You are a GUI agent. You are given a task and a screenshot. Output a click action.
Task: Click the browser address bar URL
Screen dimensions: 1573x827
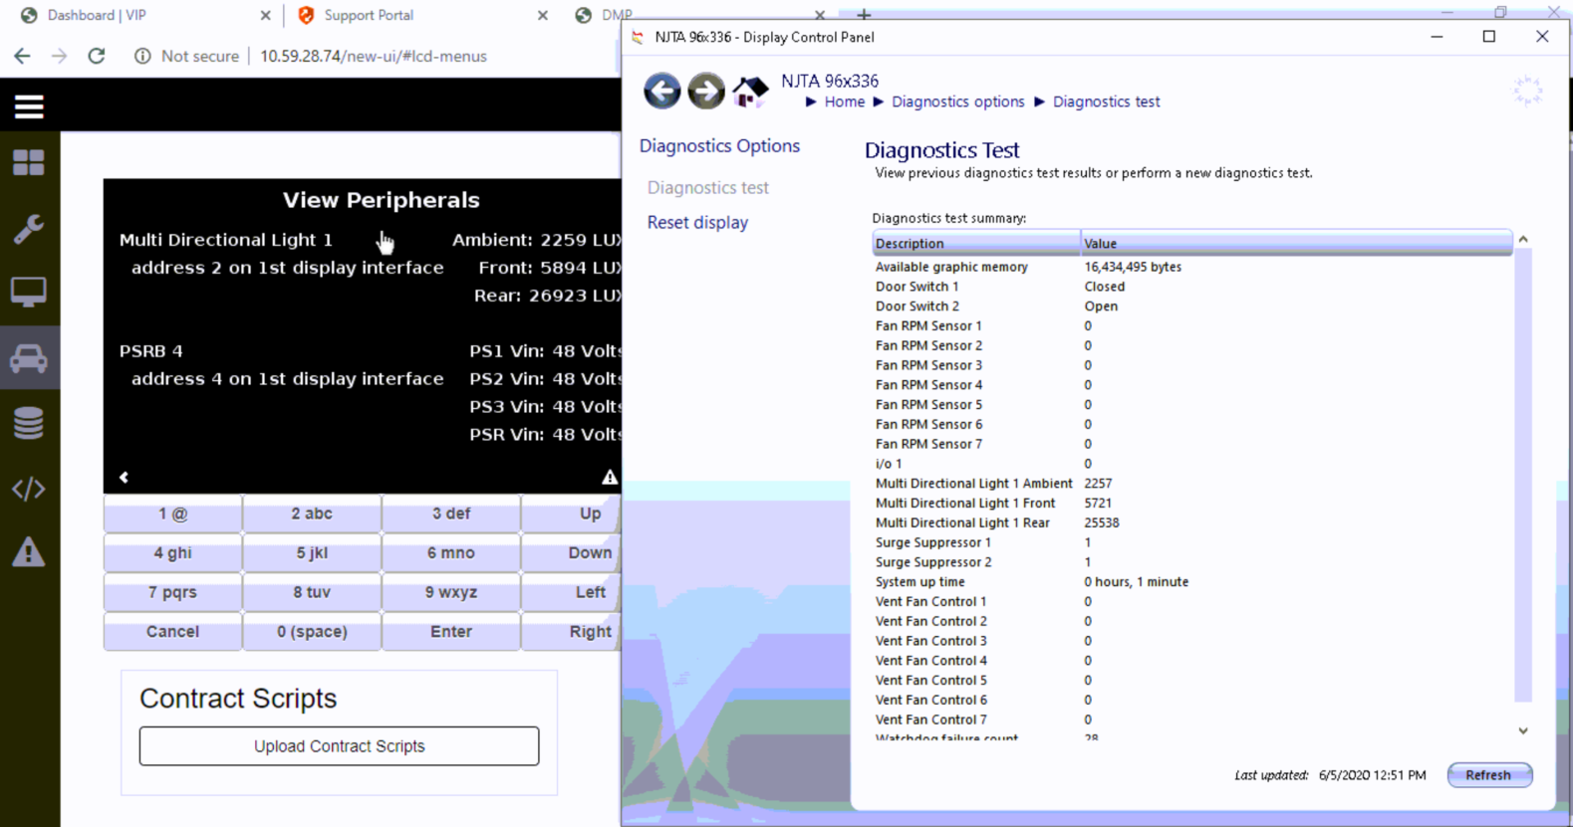[374, 57]
